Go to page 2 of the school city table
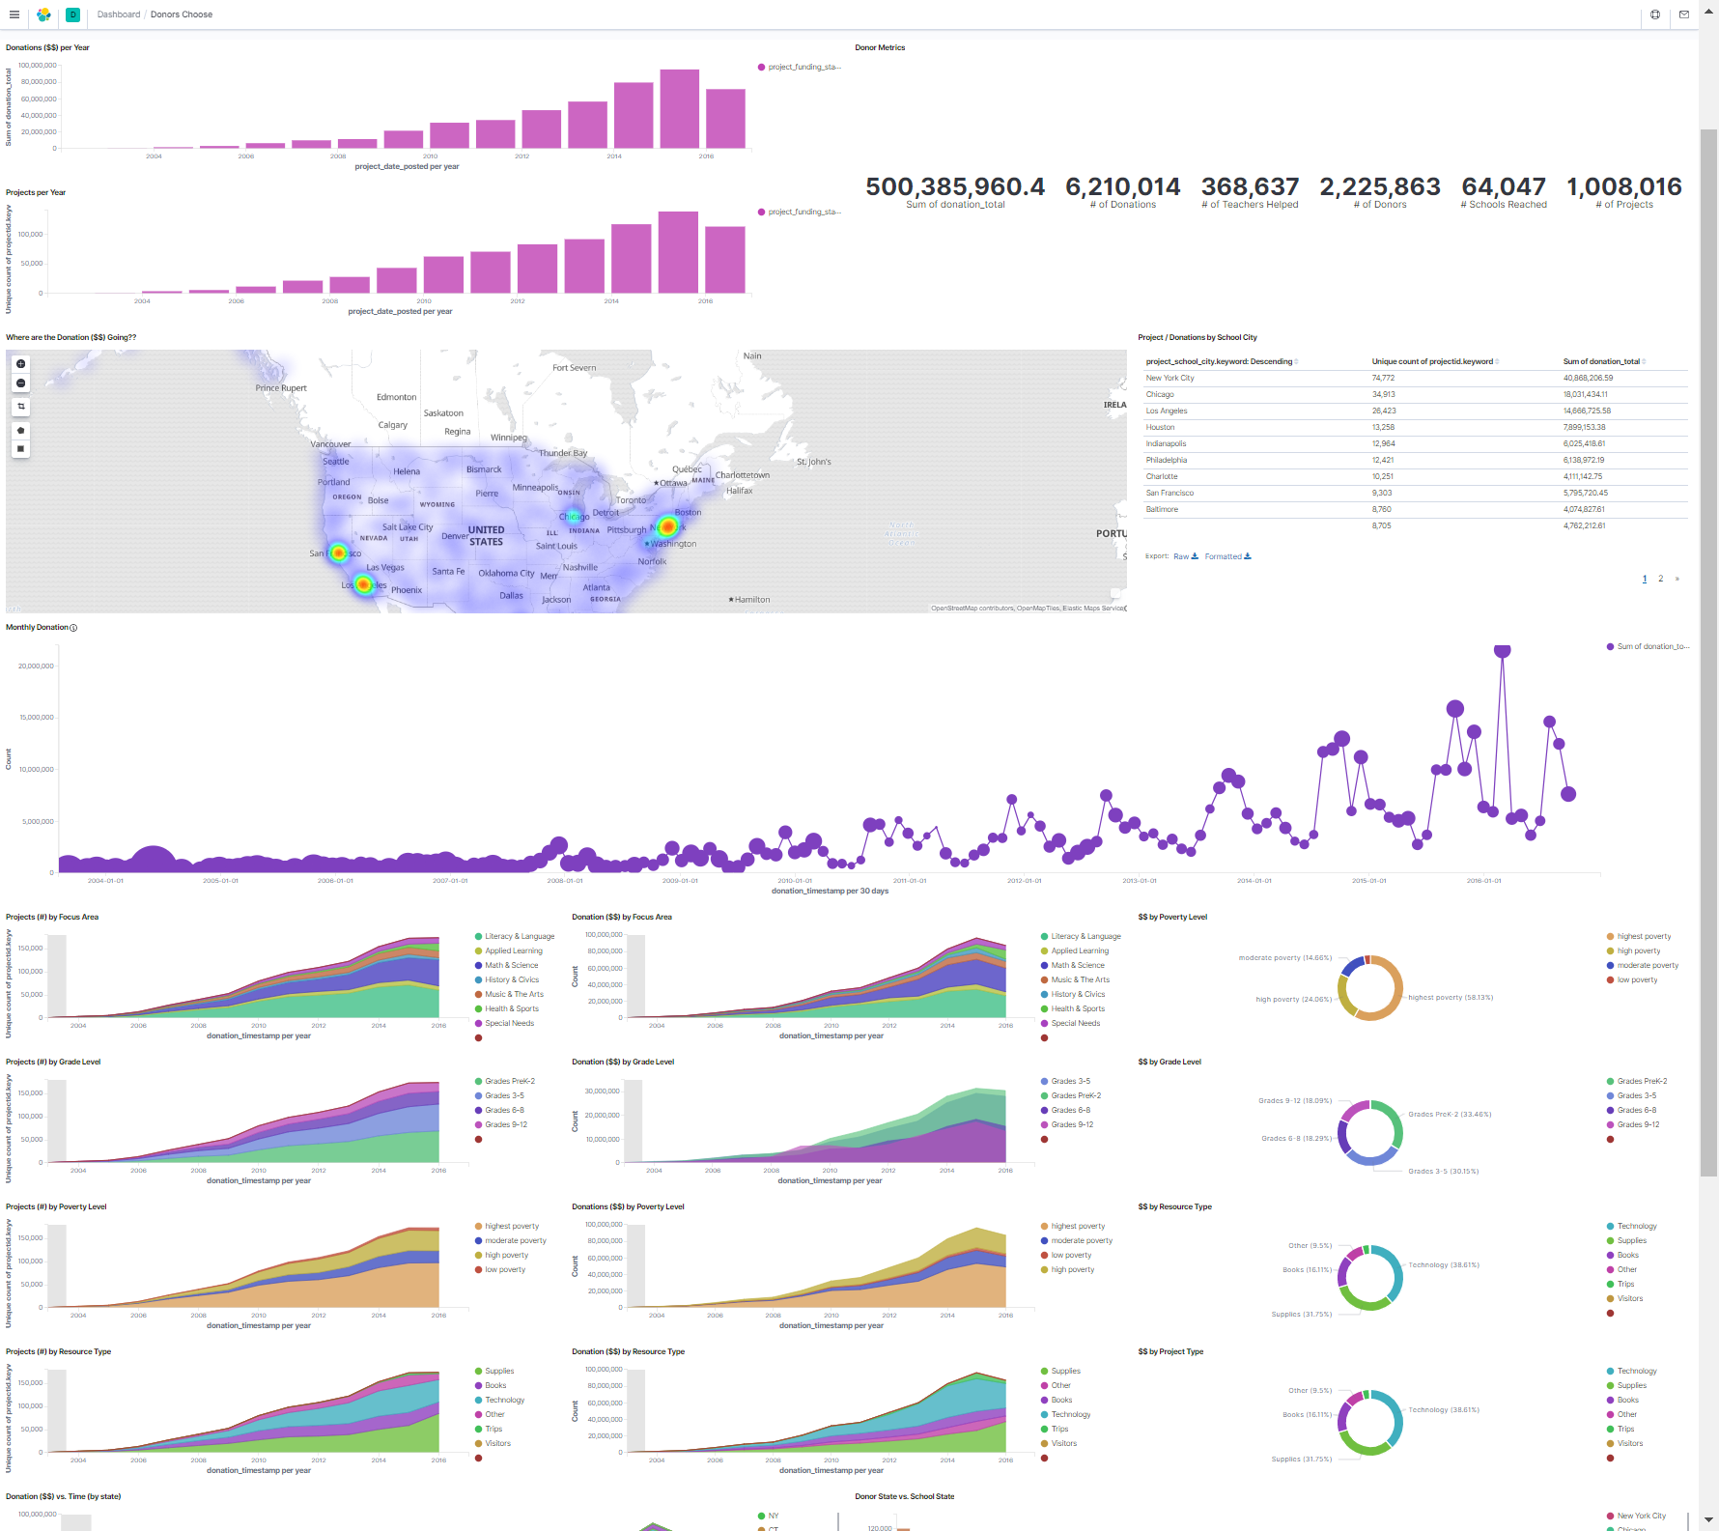The height and width of the screenshot is (1531, 1719). pos(1661,578)
